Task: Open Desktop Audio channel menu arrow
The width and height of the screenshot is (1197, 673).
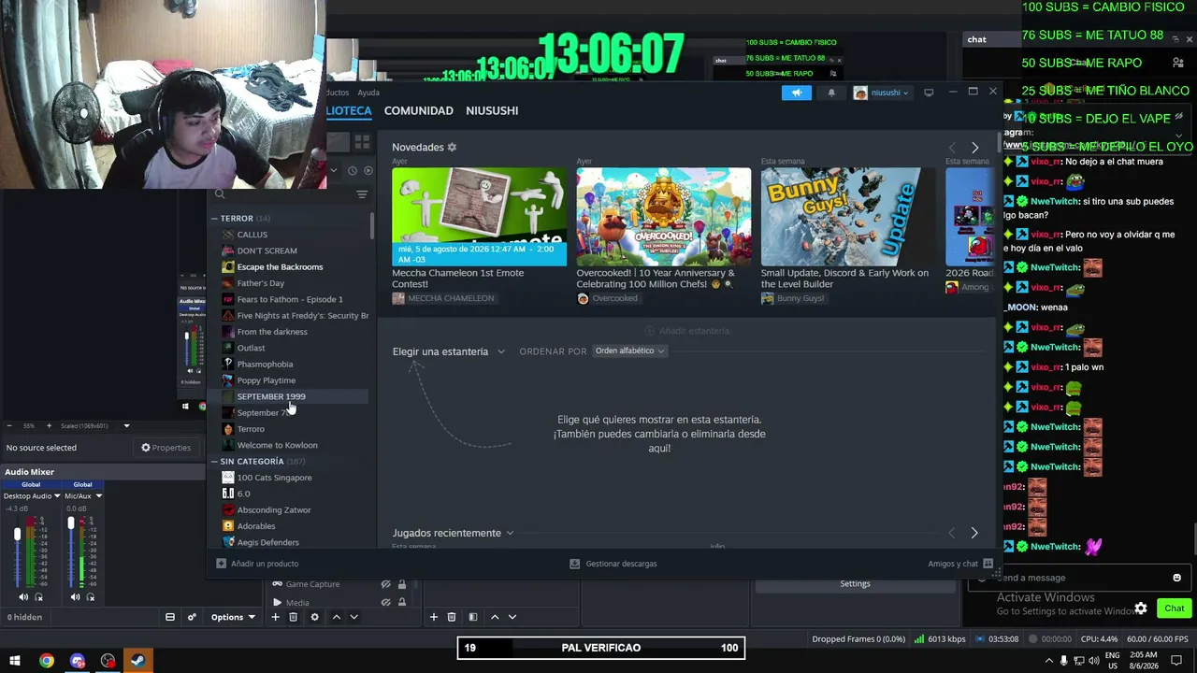Action: point(57,496)
